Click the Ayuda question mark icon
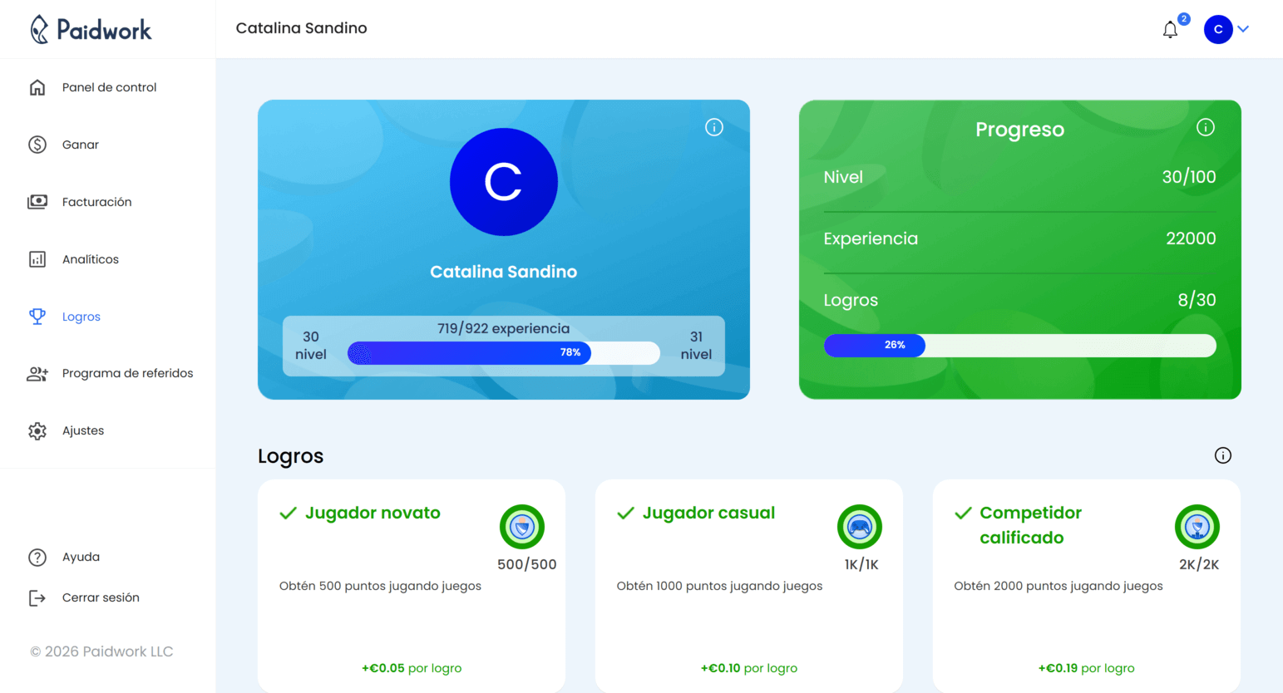The height and width of the screenshot is (693, 1283). 37,557
